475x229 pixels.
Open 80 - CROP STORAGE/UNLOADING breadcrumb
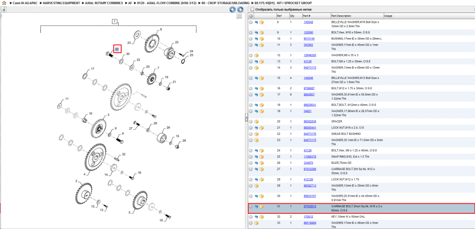click(226, 3)
